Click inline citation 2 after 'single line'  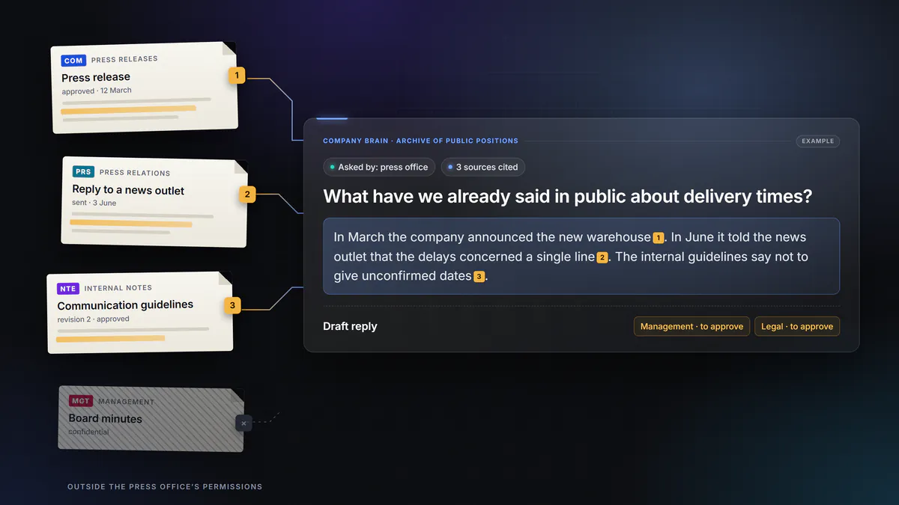click(602, 257)
